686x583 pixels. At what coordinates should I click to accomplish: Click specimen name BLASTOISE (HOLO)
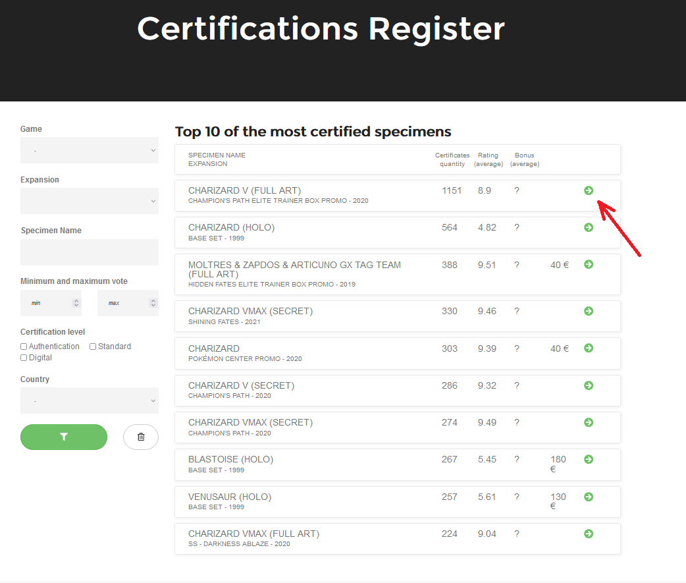(230, 459)
